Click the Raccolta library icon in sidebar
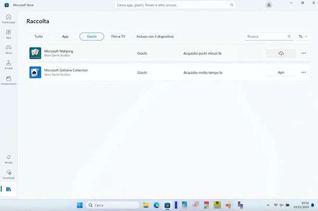 click(8, 189)
